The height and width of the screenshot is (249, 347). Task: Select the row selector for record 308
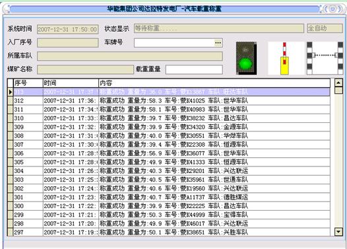(11, 135)
